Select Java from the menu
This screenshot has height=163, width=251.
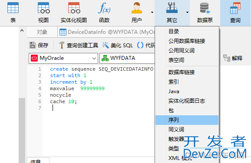[187, 91]
